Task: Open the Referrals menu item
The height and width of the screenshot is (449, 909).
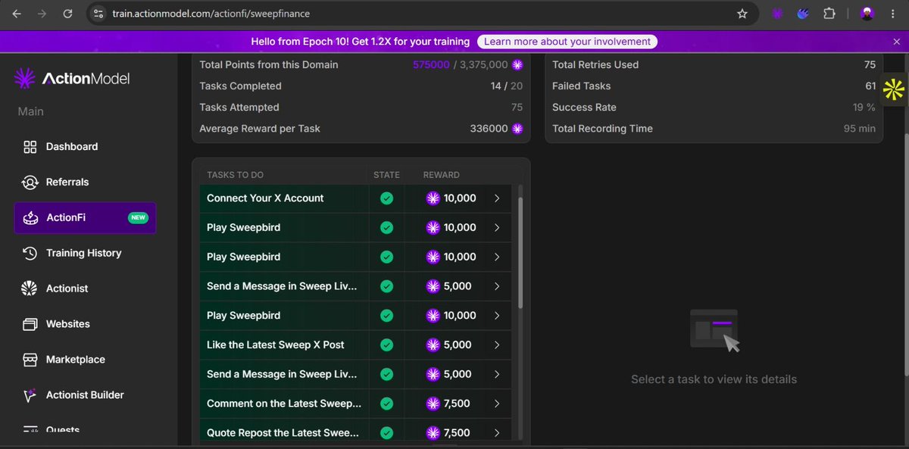Action: [85, 182]
